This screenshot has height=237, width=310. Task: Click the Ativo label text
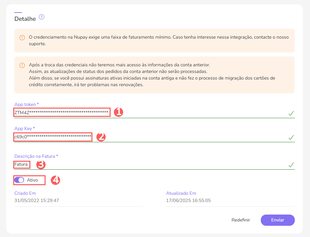pos(32,180)
